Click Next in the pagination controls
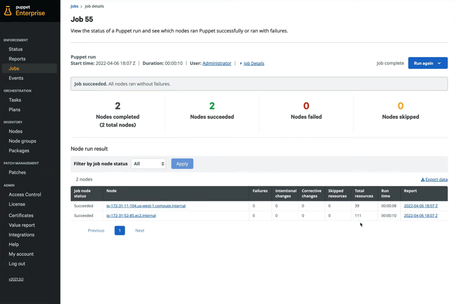Viewport: 456px width, 304px height. [x=140, y=230]
